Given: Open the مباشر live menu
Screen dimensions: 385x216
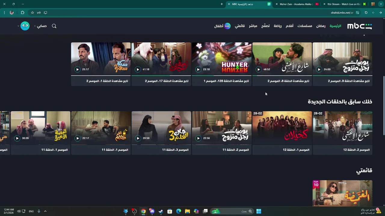Looking at the screenshot, I should [x=253, y=26].
